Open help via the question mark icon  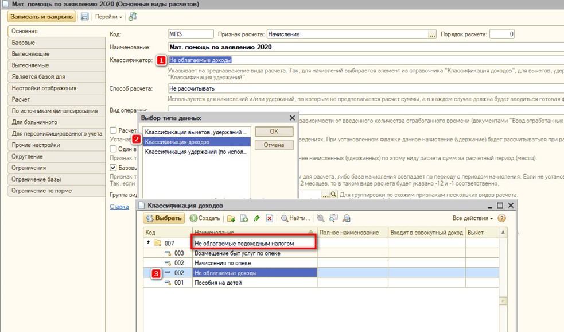tap(502, 218)
